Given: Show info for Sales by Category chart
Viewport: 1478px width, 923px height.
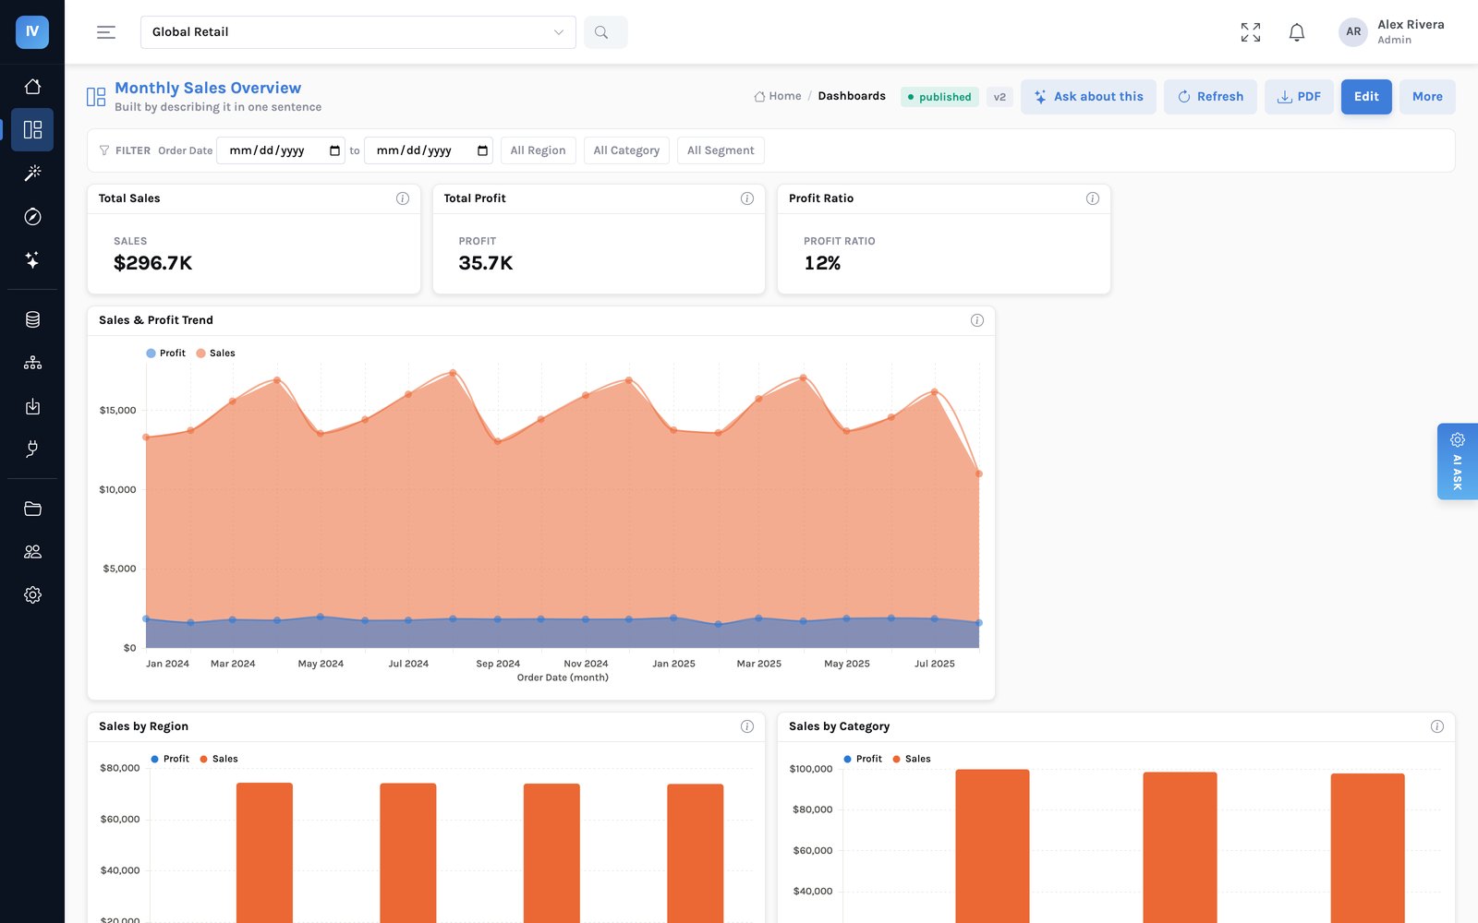Looking at the screenshot, I should pyautogui.click(x=1437, y=726).
